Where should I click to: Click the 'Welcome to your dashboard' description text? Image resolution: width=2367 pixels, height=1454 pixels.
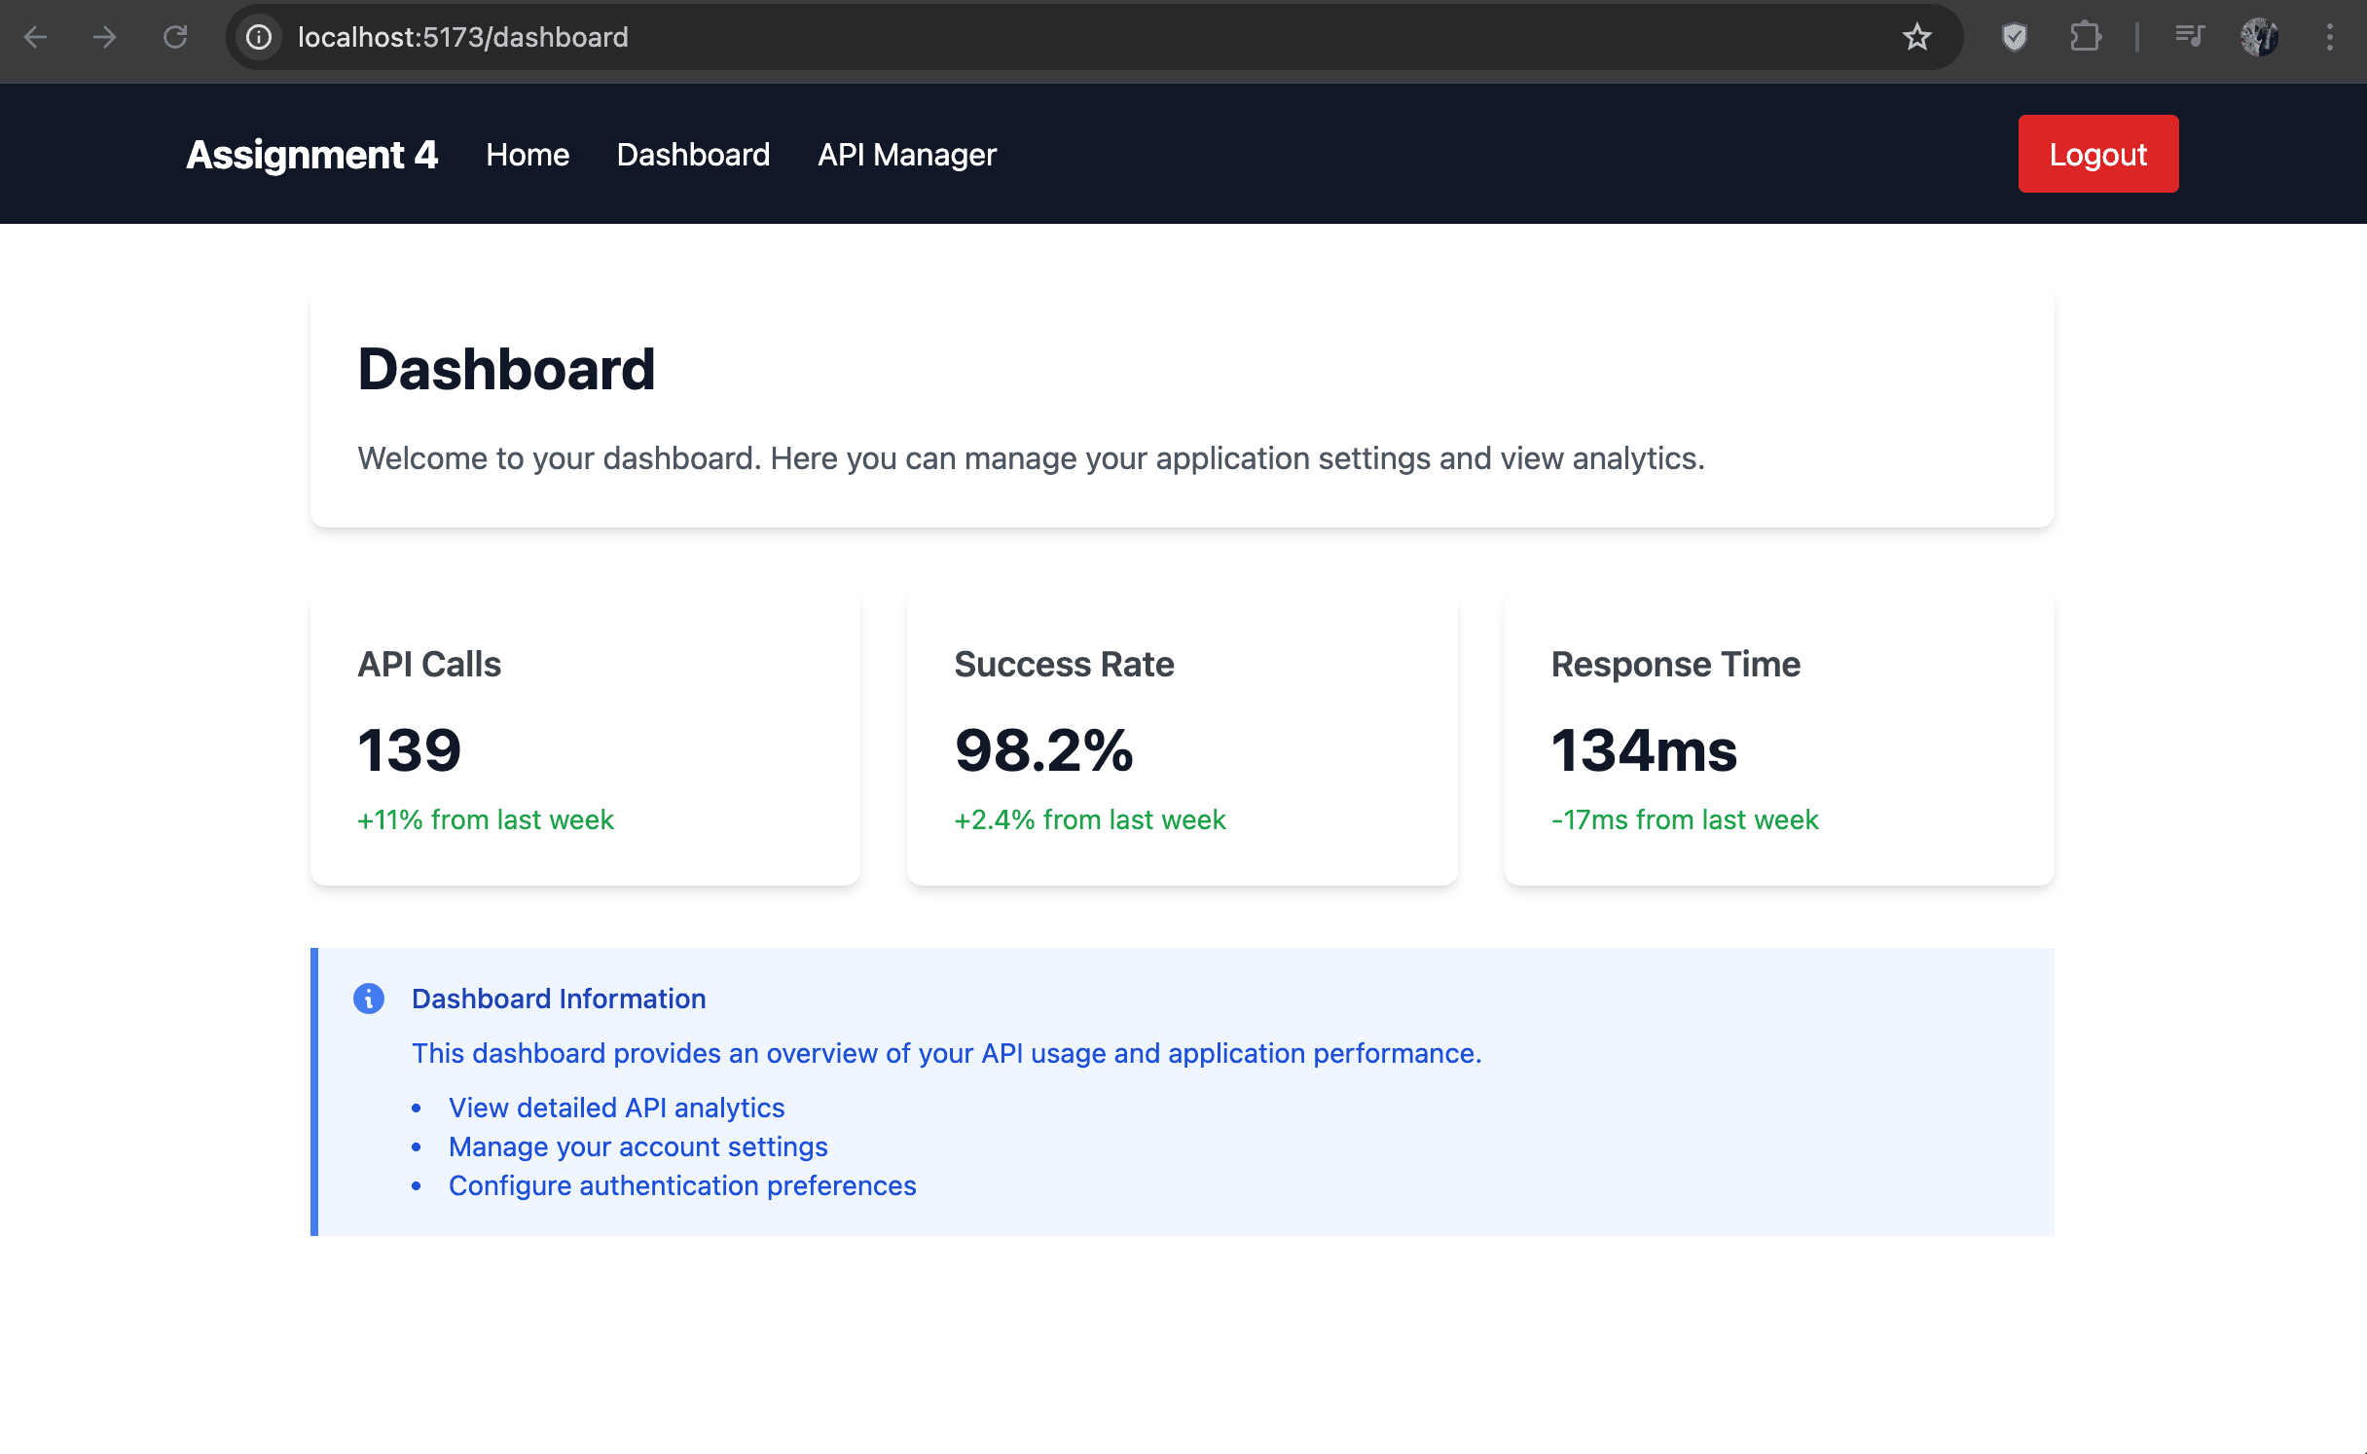(1031, 458)
